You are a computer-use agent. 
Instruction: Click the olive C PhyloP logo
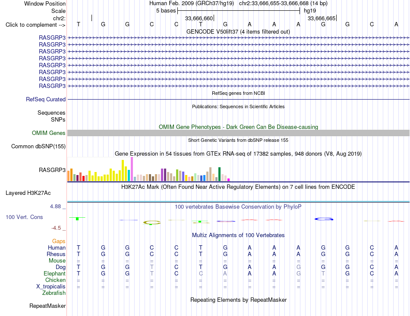(x=152, y=222)
